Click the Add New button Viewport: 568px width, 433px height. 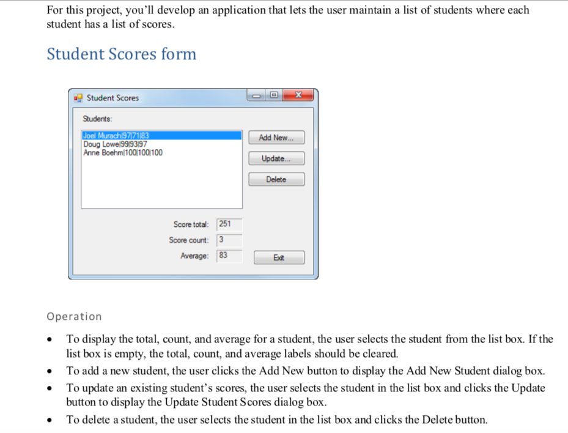coord(276,137)
